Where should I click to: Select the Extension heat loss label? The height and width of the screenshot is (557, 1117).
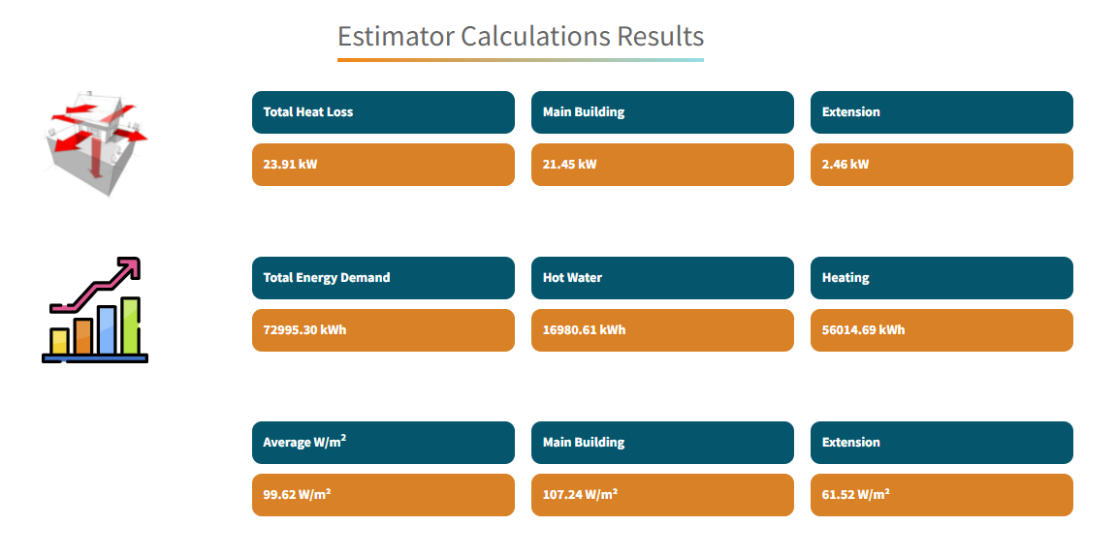pos(941,112)
